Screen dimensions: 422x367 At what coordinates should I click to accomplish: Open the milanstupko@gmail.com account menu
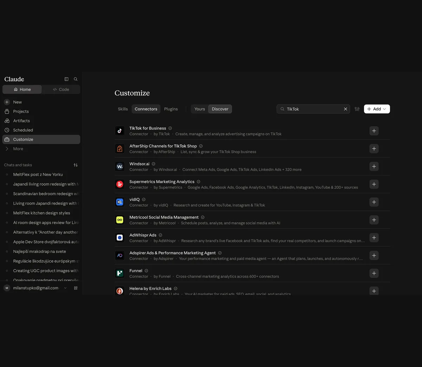pos(36,288)
